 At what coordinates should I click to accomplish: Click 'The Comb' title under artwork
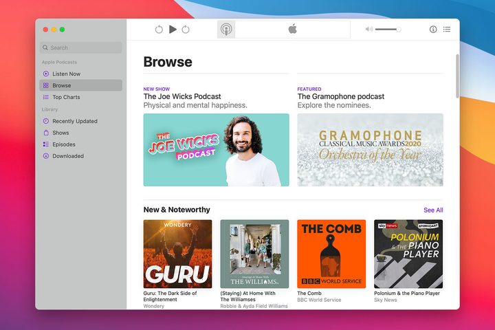[309, 294]
